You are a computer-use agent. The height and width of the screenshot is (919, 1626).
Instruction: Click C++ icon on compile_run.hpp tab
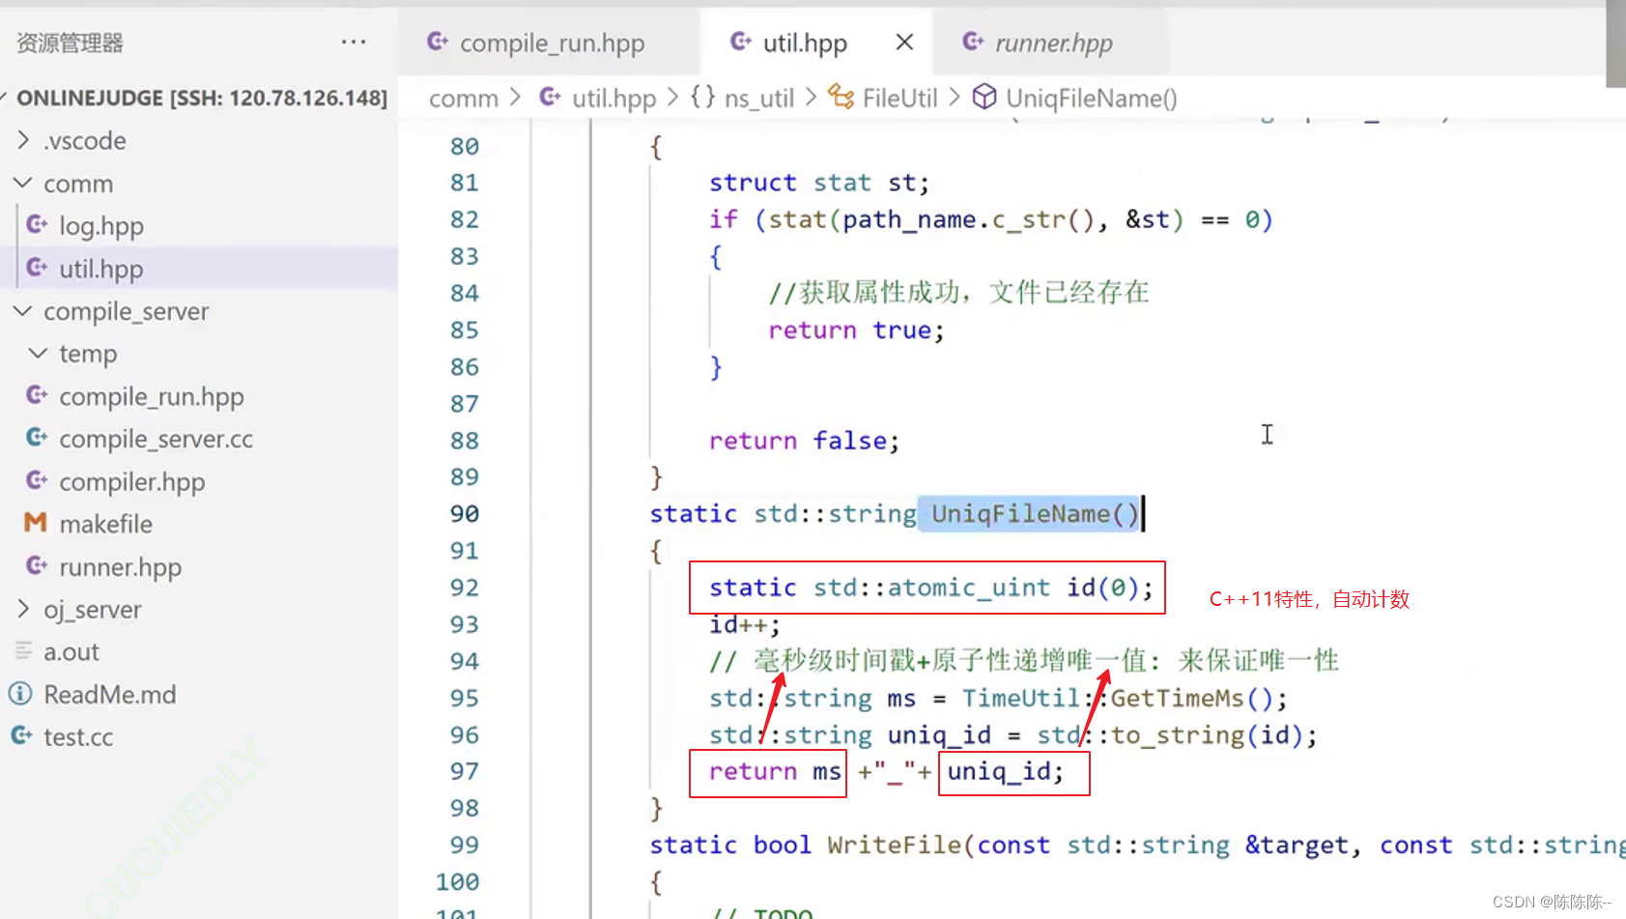[438, 42]
